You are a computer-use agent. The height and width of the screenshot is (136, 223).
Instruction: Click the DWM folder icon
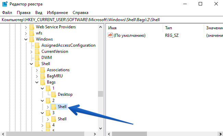(x=37, y=58)
